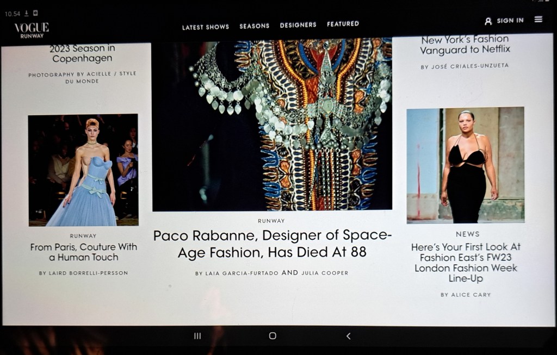This screenshot has width=557, height=355.
Task: Open the Paco Rabanne obituary headline
Action: pos(272,244)
